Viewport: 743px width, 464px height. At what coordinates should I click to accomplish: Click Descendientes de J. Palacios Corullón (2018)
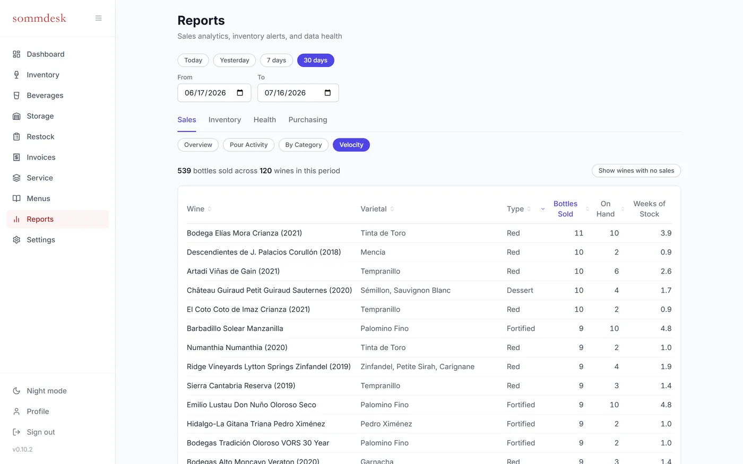[264, 252]
